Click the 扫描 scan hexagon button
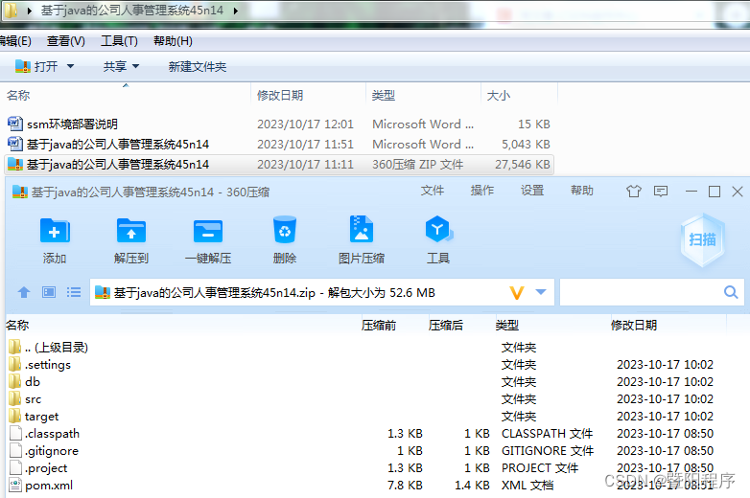Screen dimensions: 750x498 coord(702,239)
